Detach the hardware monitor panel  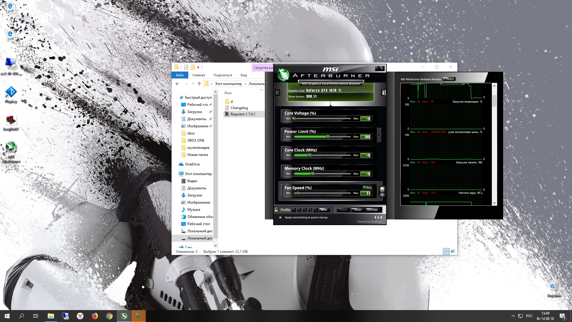pos(449,79)
